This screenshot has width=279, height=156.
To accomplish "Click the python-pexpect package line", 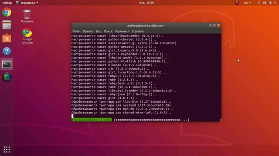I will tap(114, 47).
